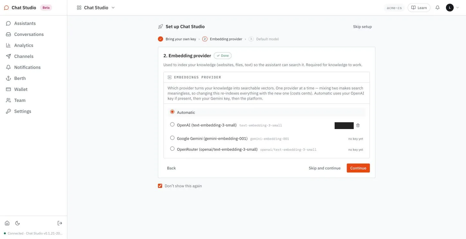Open the Learn button in header

[419, 8]
